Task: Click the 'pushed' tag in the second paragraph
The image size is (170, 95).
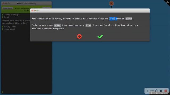Action: pyautogui.click(x=57, y=25)
